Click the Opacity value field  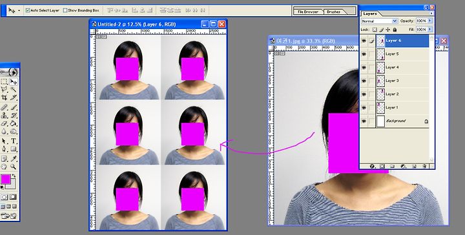pyautogui.click(x=421, y=21)
